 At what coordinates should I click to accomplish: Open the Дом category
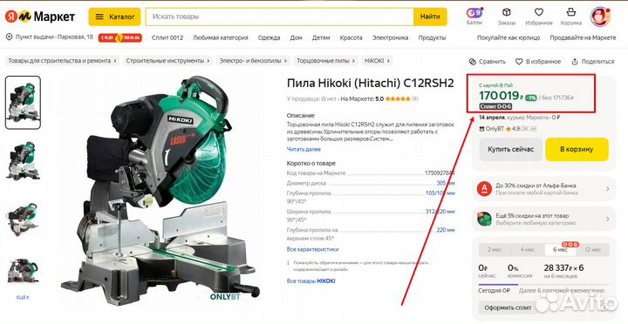point(296,38)
